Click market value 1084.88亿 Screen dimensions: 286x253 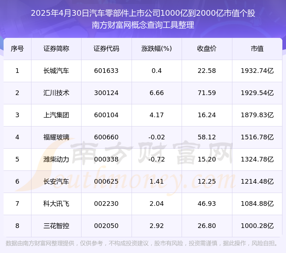pyautogui.click(x=257, y=204)
